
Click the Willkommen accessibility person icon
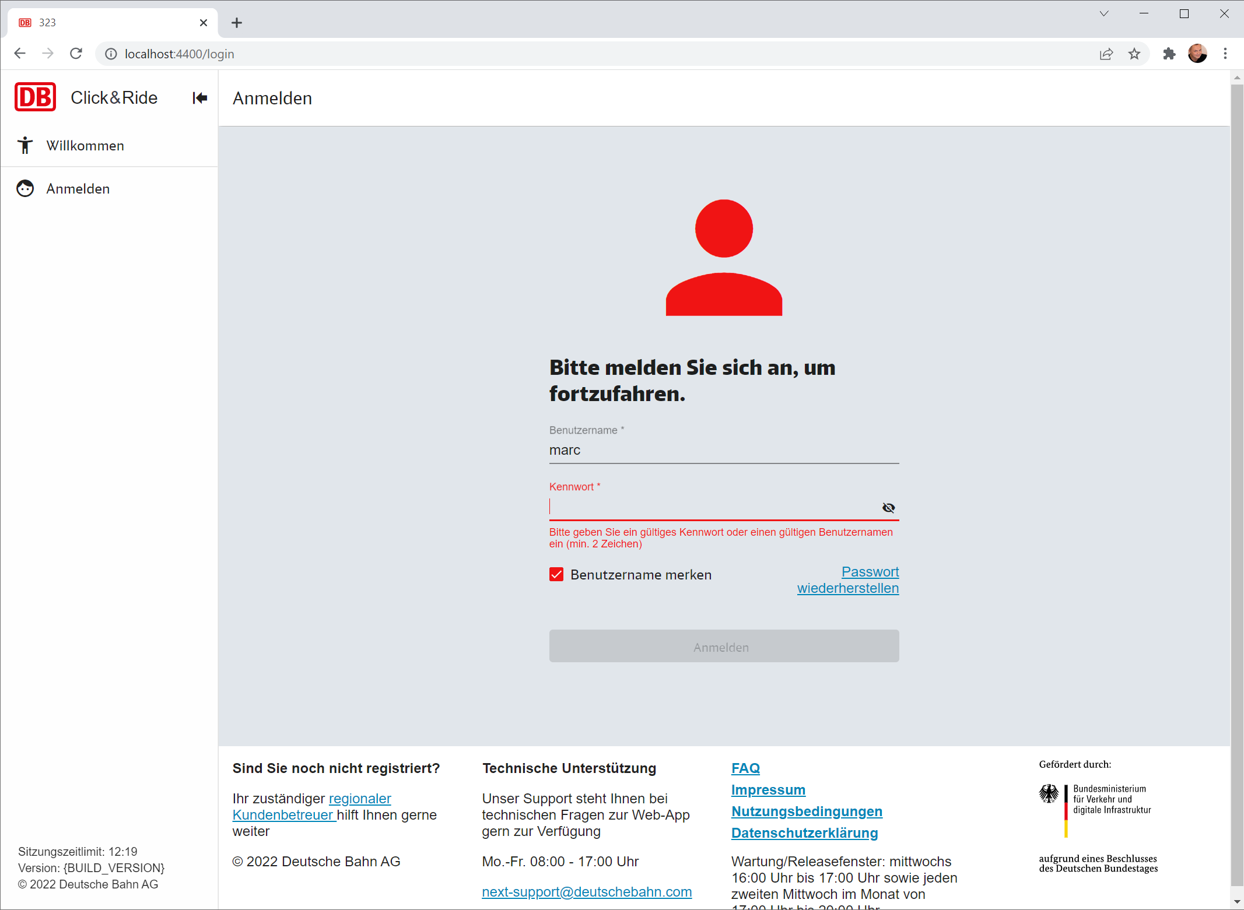[x=25, y=145]
